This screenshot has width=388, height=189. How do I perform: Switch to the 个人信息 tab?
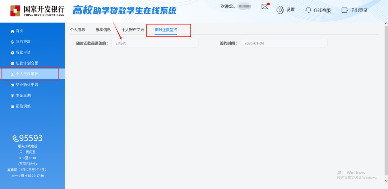78,30
